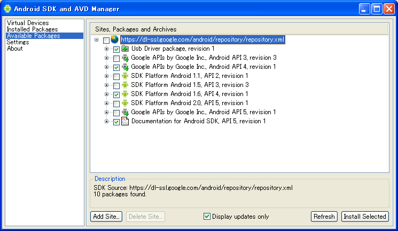Uncheck SDK Platform Android 1.6 checkbox
Image resolution: width=398 pixels, height=231 pixels.
116,94
